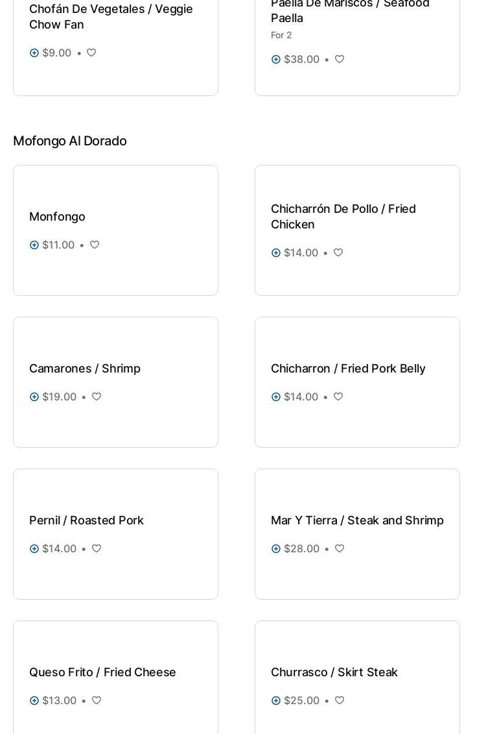This screenshot has width=486, height=734.
Task: Click the plus icon for Monfongo
Action: tap(34, 245)
